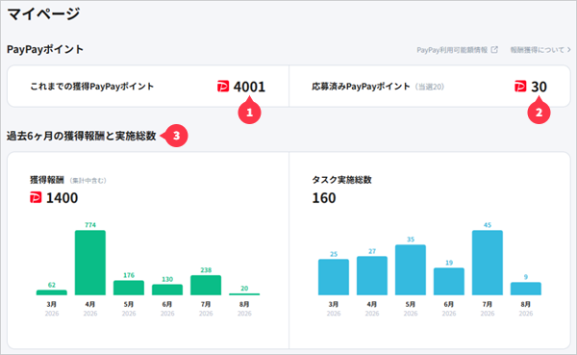Click the 4月 axis label in the reward chart
The width and height of the screenshot is (577, 355).
pyautogui.click(x=90, y=304)
